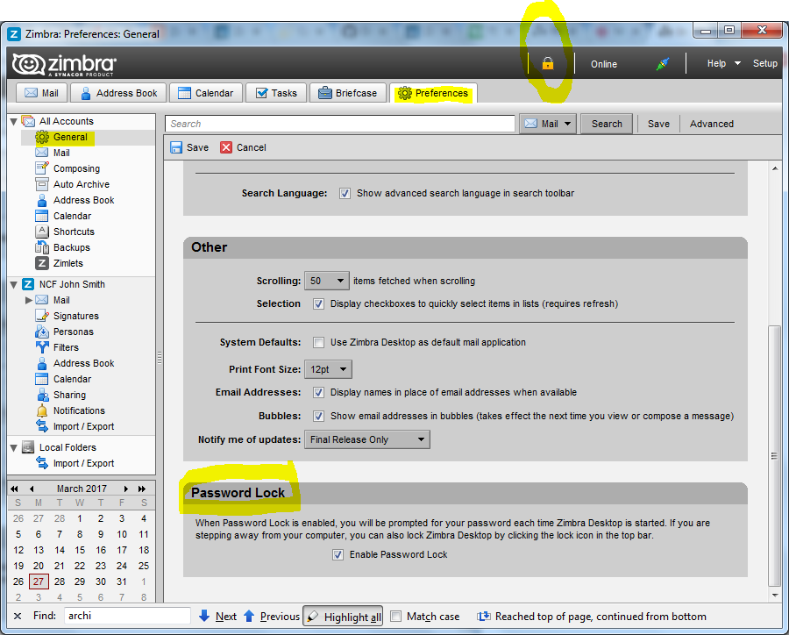The height and width of the screenshot is (635, 789).
Task: Toggle Enable Password Lock checkbox
Action: (x=338, y=554)
